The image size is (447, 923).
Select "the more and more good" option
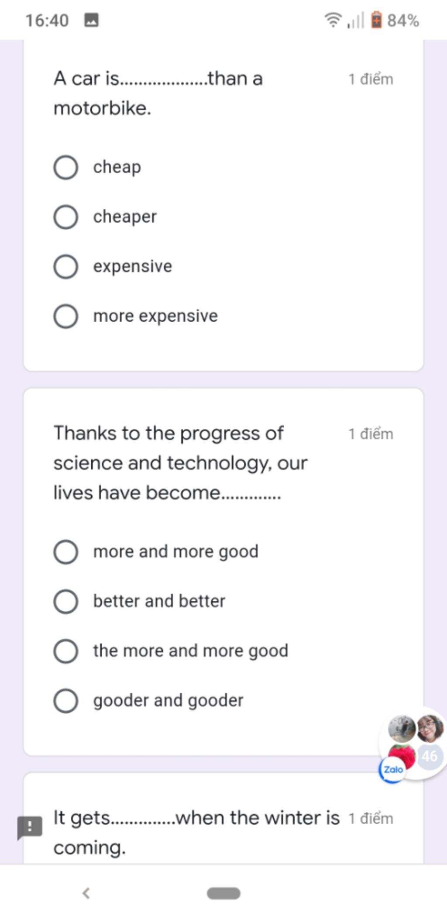66,651
